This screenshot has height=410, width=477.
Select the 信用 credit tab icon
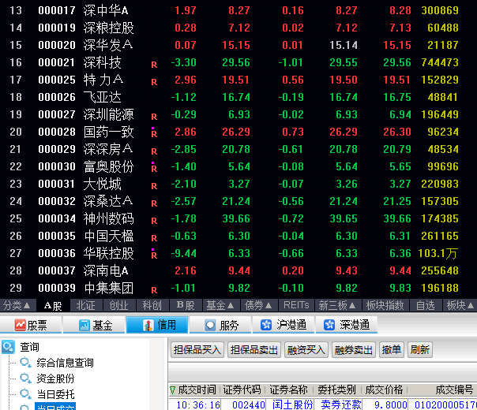tap(148, 325)
